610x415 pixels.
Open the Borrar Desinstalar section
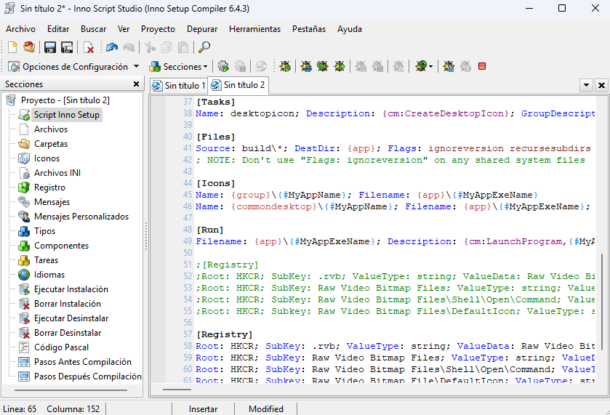coord(68,333)
